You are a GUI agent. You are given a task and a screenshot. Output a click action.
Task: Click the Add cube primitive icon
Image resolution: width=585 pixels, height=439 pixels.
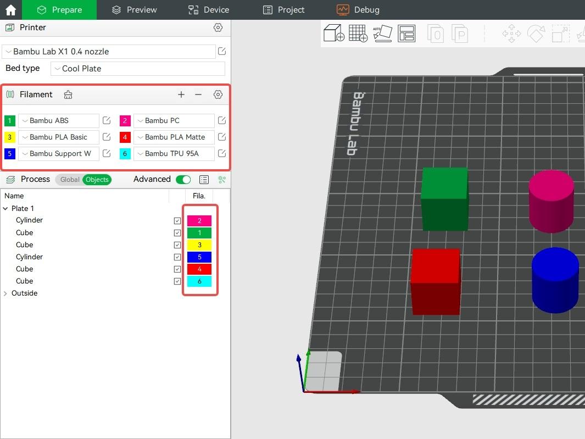click(333, 33)
